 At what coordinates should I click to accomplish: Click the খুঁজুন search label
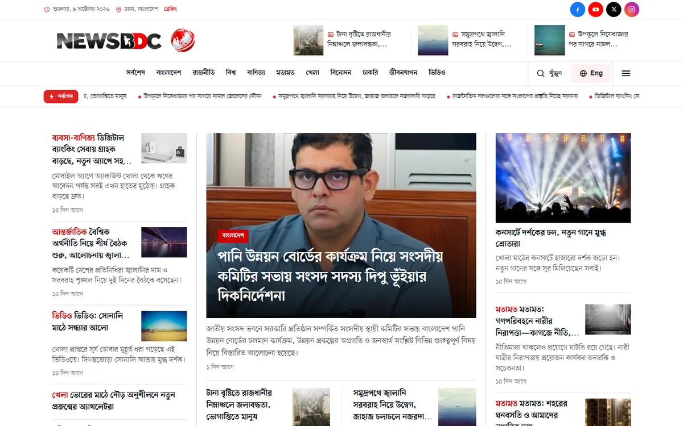tap(555, 73)
